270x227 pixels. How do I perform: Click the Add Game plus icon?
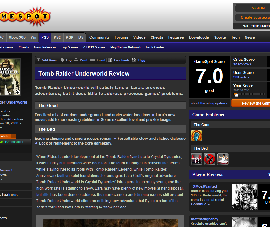[38, 60]
